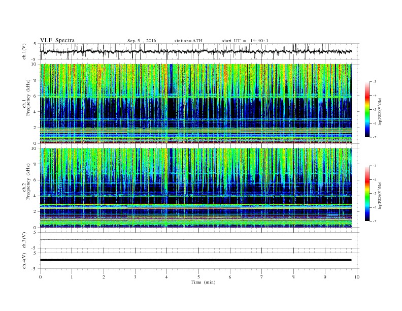Click the 'VLF Spectra' plot title
Viewport: 402px width, 311px height.
57,40
